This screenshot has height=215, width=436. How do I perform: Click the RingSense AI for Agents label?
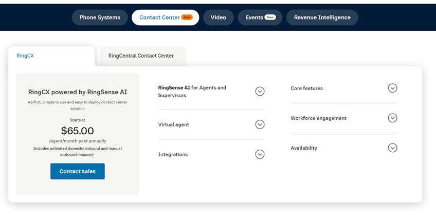click(192, 92)
